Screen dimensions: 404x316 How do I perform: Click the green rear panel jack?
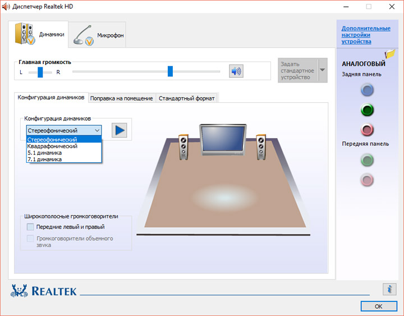click(x=367, y=110)
